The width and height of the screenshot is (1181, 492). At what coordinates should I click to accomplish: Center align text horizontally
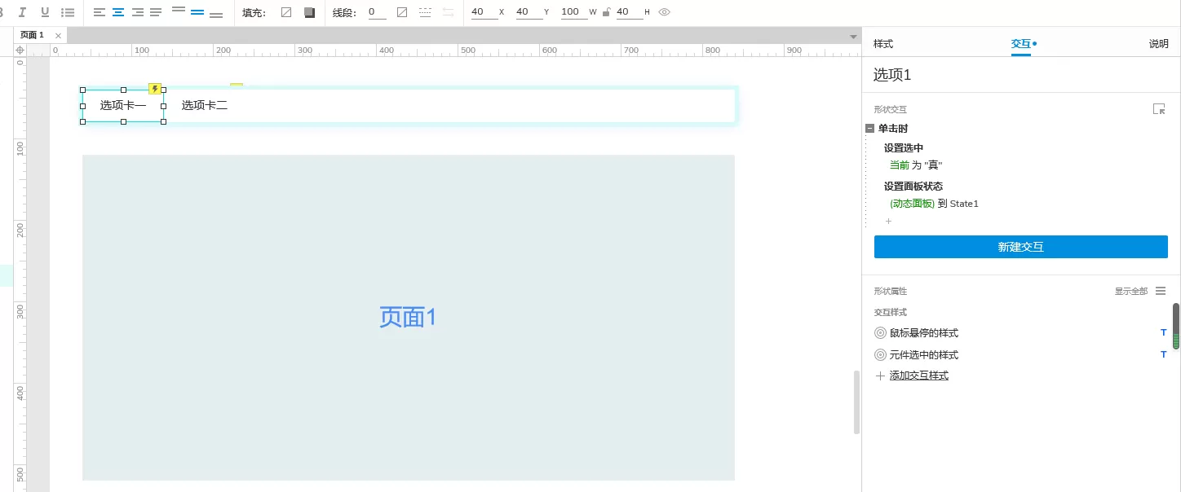(118, 12)
